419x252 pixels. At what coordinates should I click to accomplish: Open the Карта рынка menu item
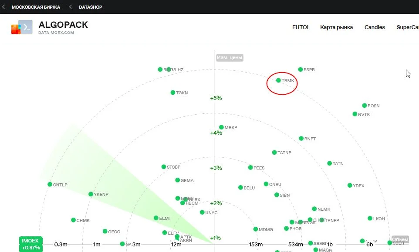[x=336, y=27]
